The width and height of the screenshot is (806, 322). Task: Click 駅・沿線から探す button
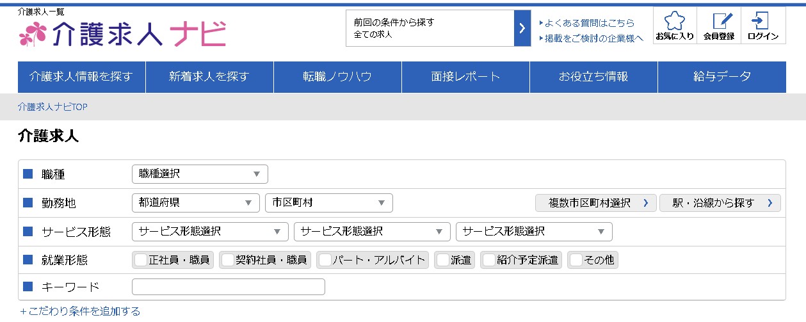(720, 203)
